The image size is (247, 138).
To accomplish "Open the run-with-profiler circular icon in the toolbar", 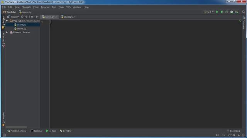I will tap(232, 12).
